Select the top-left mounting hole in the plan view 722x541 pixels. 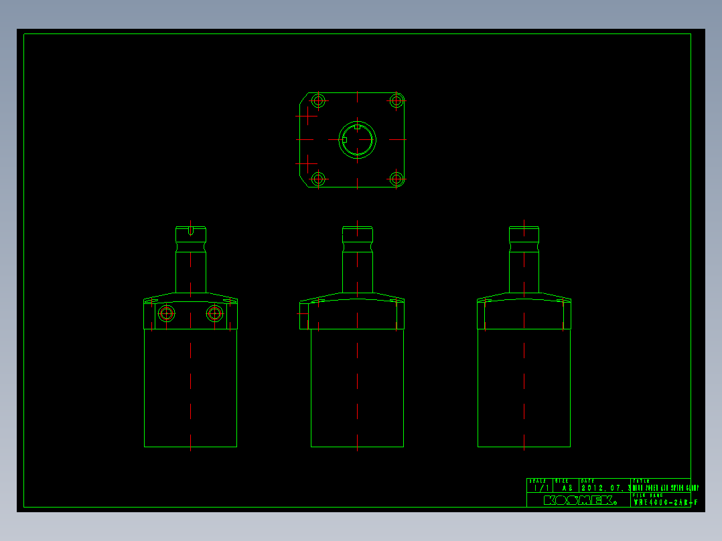(x=318, y=100)
